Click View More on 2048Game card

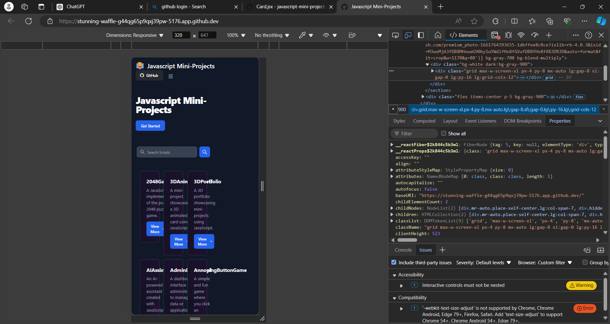coord(155,229)
